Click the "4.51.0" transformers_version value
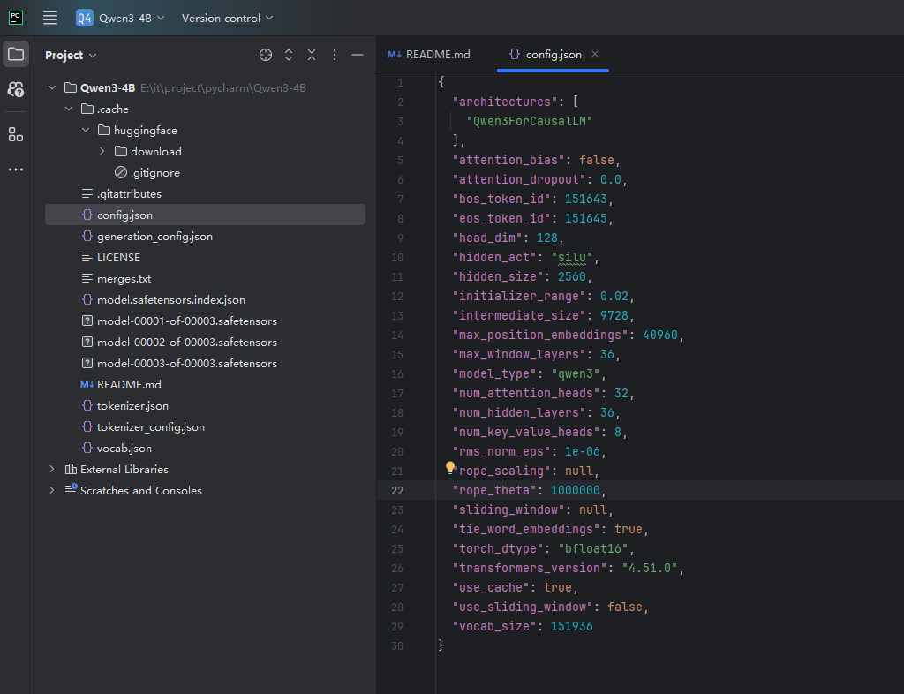This screenshot has height=694, width=904. tap(649, 568)
